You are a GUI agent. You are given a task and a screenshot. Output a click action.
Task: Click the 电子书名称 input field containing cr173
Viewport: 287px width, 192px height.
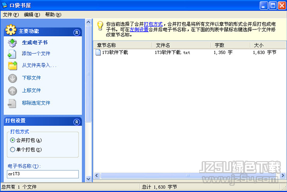tap(43, 174)
